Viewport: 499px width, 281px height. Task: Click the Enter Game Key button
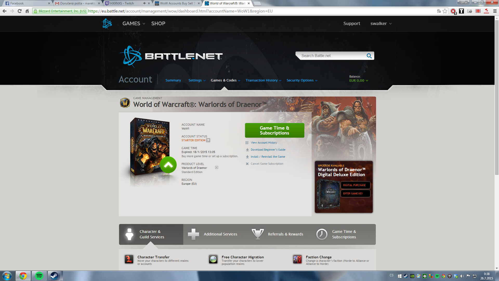[x=355, y=194]
